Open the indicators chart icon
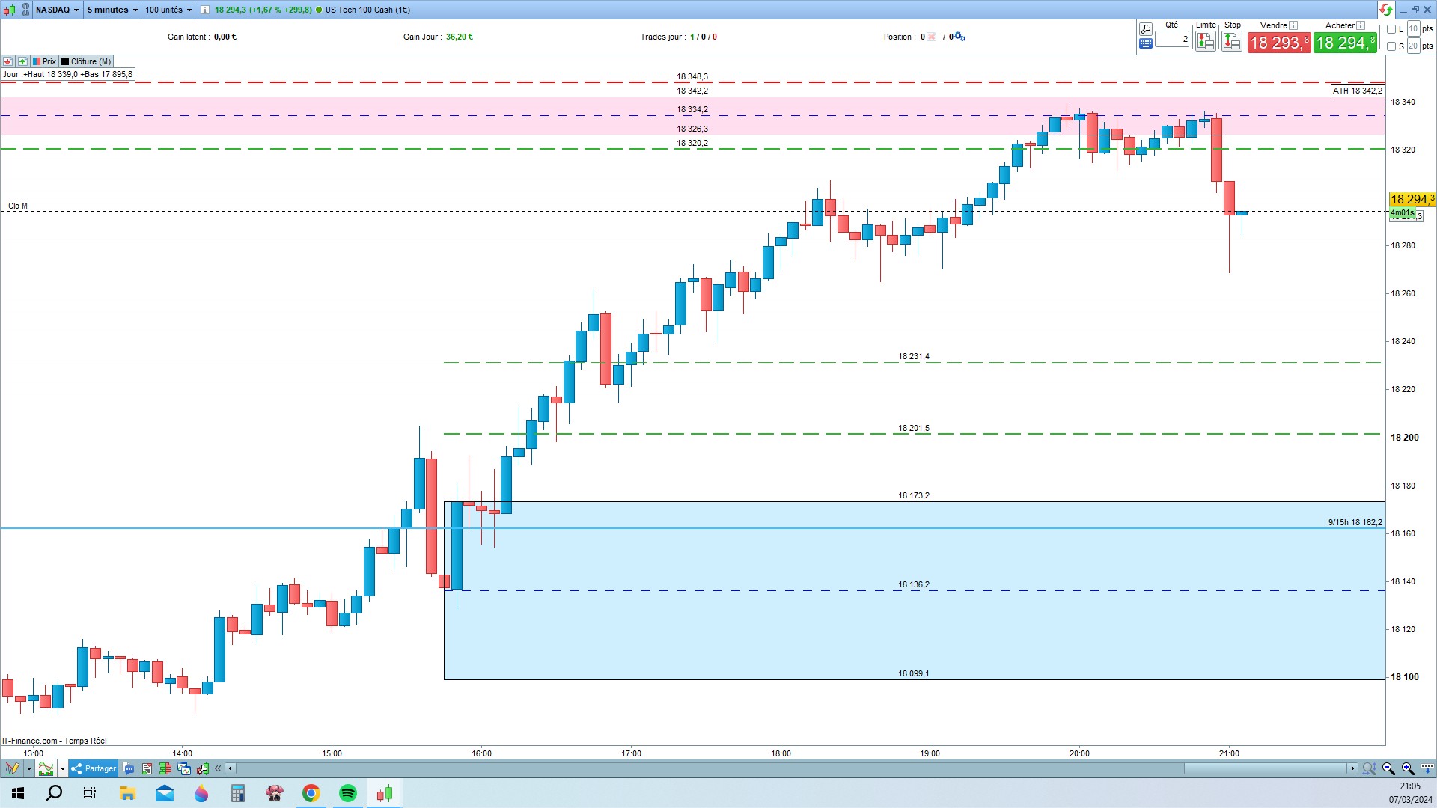 click(x=46, y=768)
